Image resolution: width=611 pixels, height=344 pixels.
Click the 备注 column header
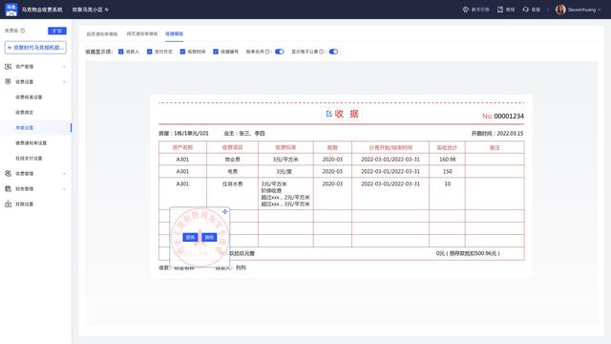(x=495, y=147)
